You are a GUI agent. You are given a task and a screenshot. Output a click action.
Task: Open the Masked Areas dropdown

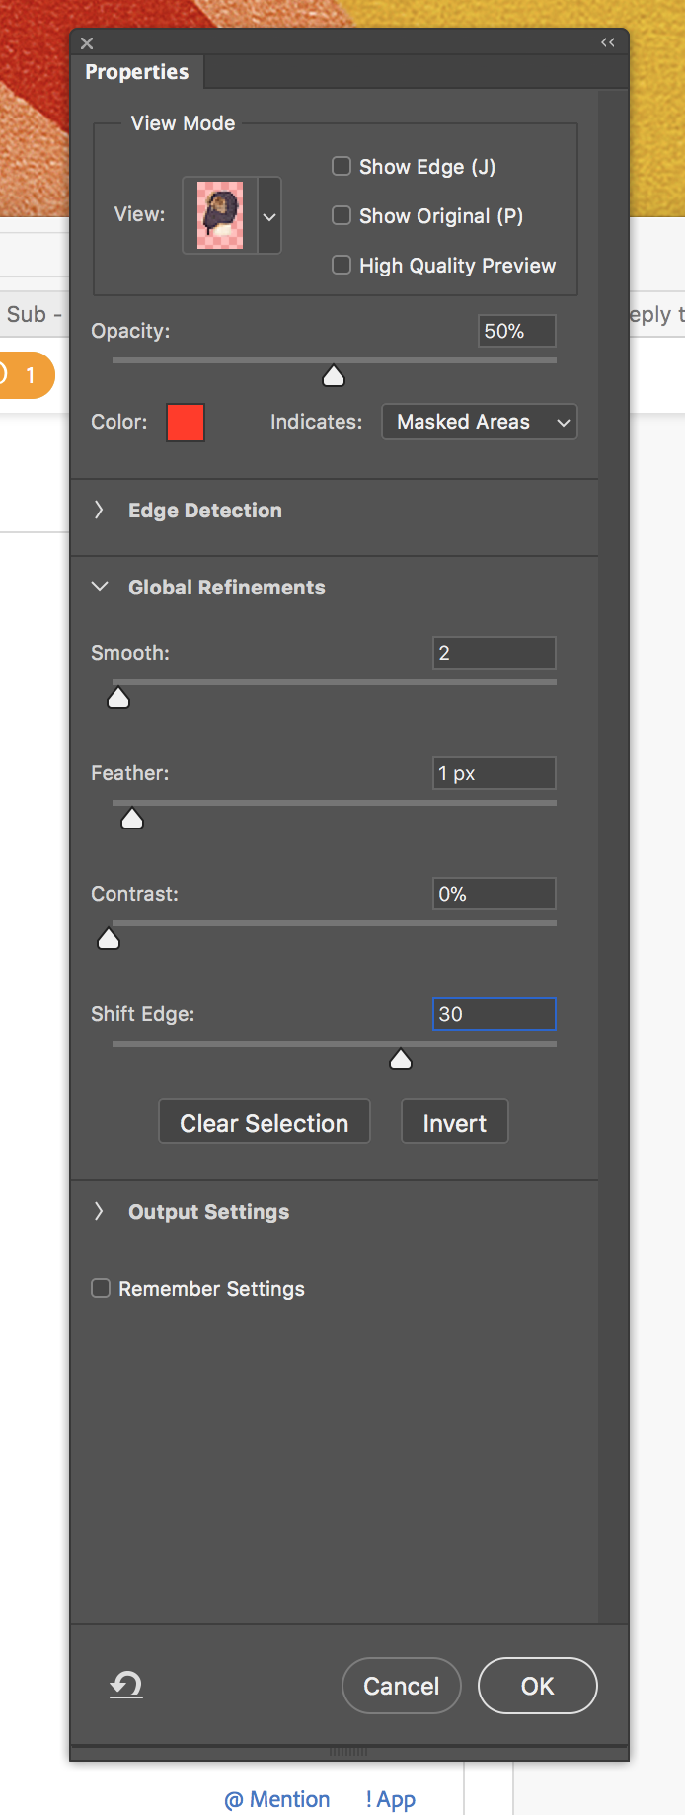pos(479,422)
